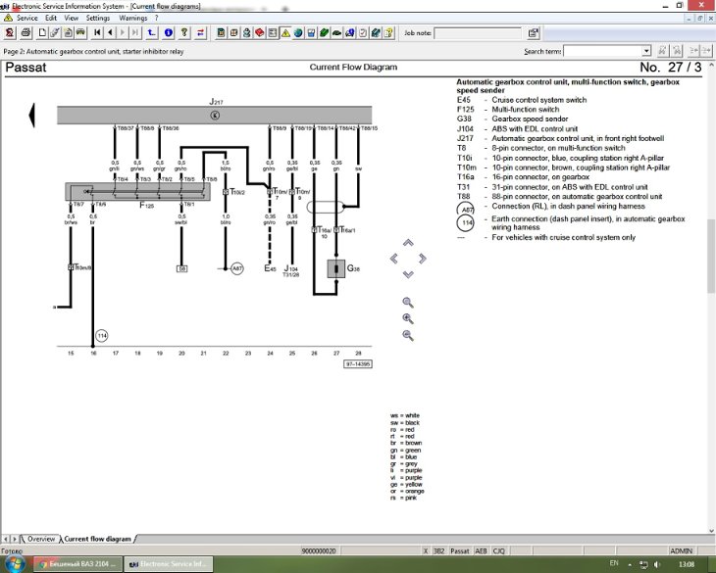Click the G38 gearbox speed sender symbol
Screen dimensions: 716x573
point(336,269)
